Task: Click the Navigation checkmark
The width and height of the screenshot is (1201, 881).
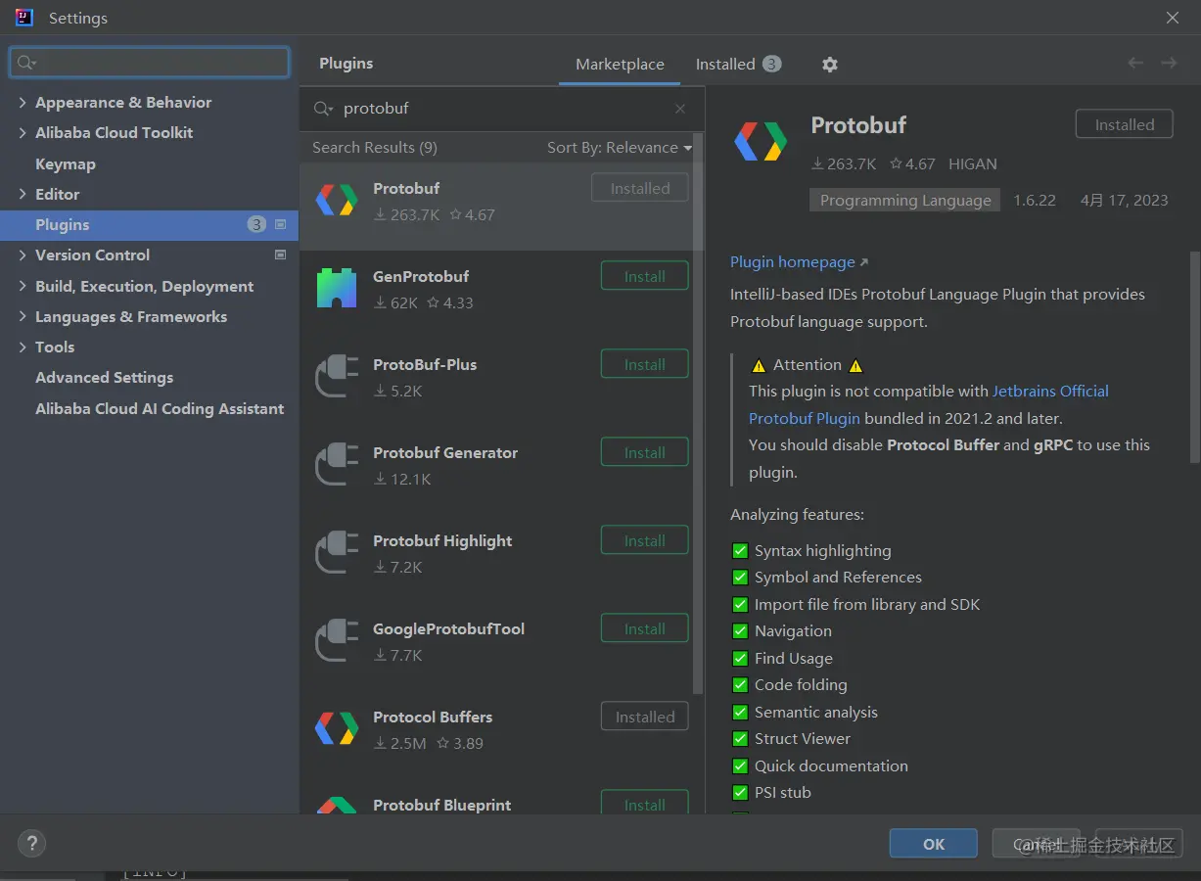Action: point(740,631)
